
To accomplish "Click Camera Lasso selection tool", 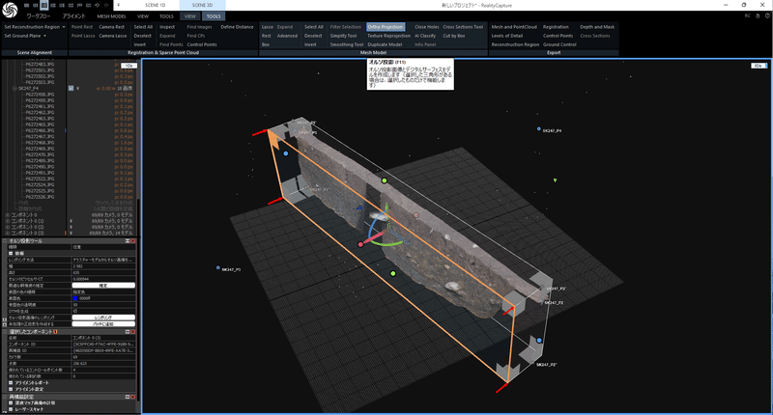I will pyautogui.click(x=113, y=36).
